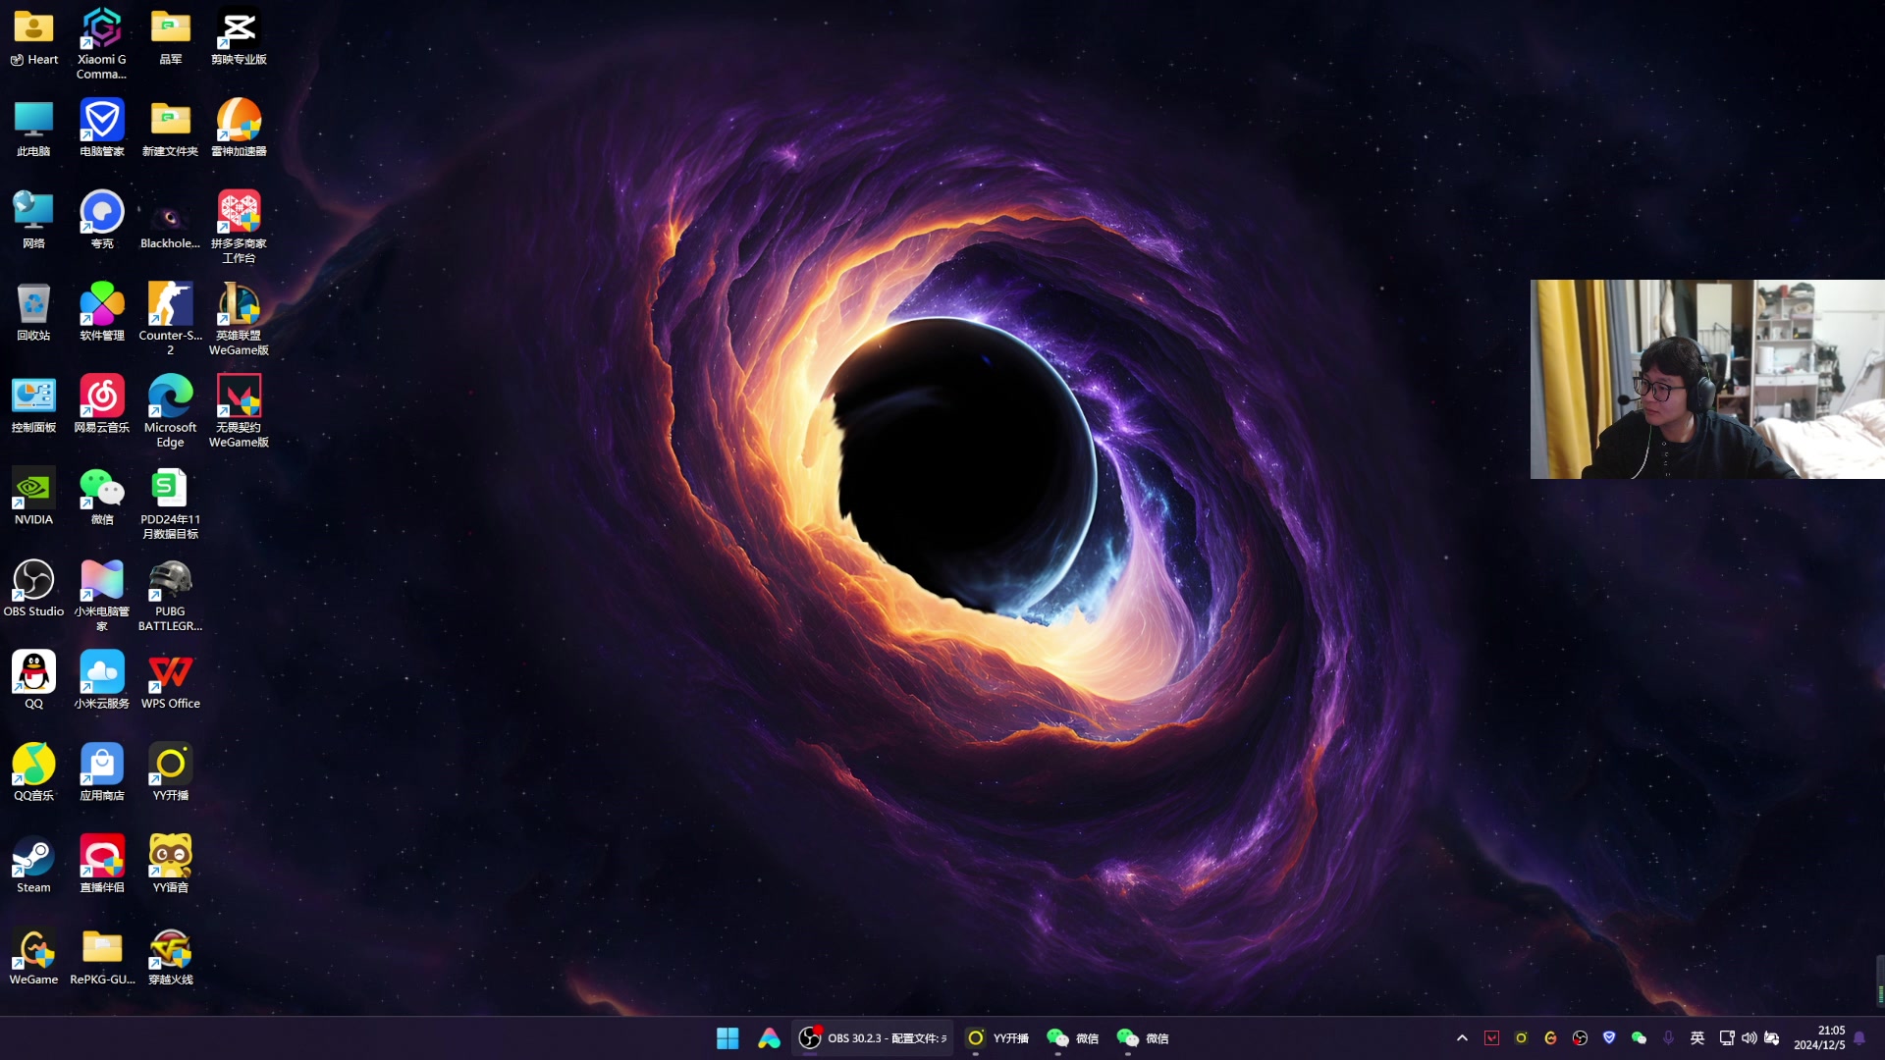Image resolution: width=1885 pixels, height=1060 pixels.
Task: Open the Windows Start menu
Action: 727,1038
